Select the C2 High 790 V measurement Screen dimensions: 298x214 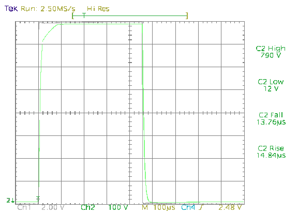pyautogui.click(x=271, y=52)
